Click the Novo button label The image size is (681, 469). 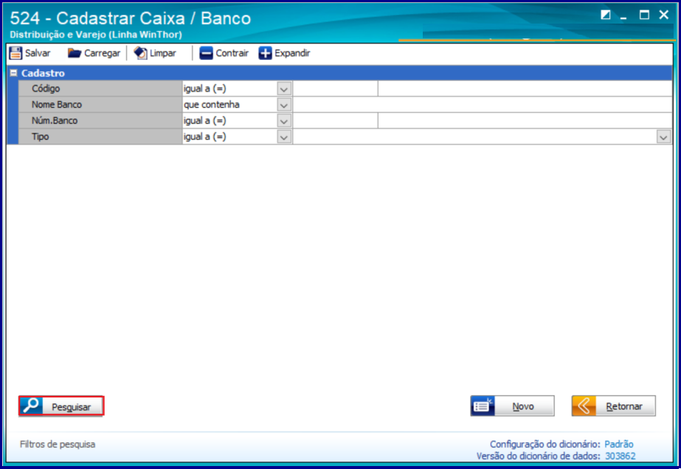[523, 406]
